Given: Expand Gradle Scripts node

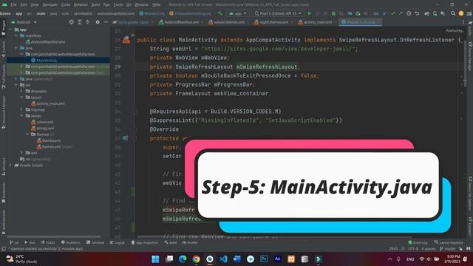Looking at the screenshot, I should [10, 165].
